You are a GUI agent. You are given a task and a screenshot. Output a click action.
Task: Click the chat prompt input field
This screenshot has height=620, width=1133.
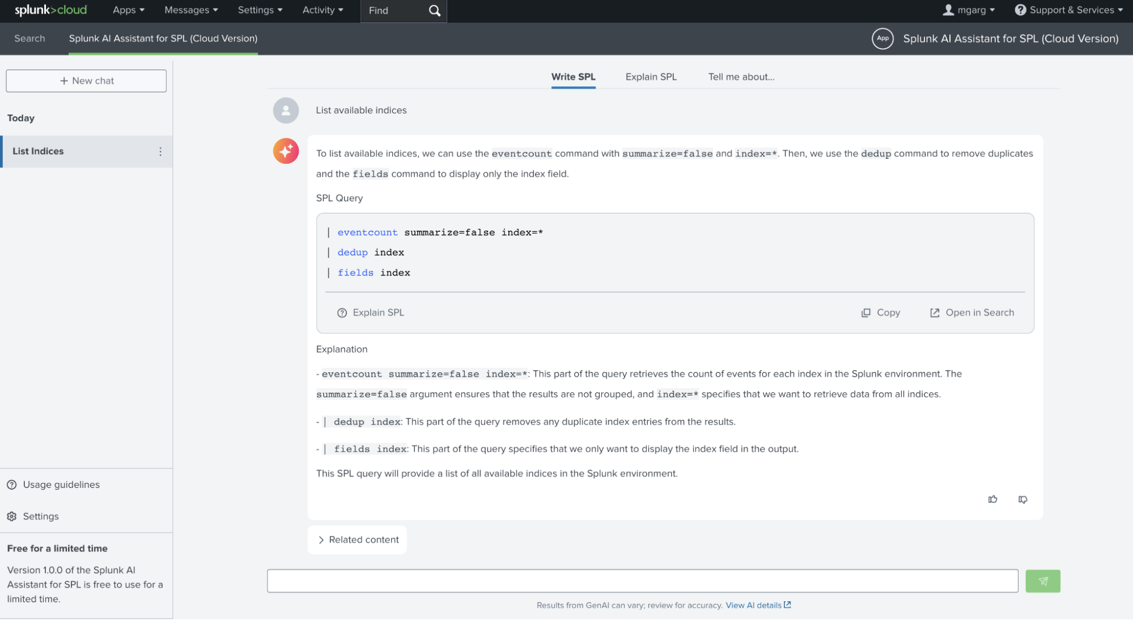pos(642,581)
